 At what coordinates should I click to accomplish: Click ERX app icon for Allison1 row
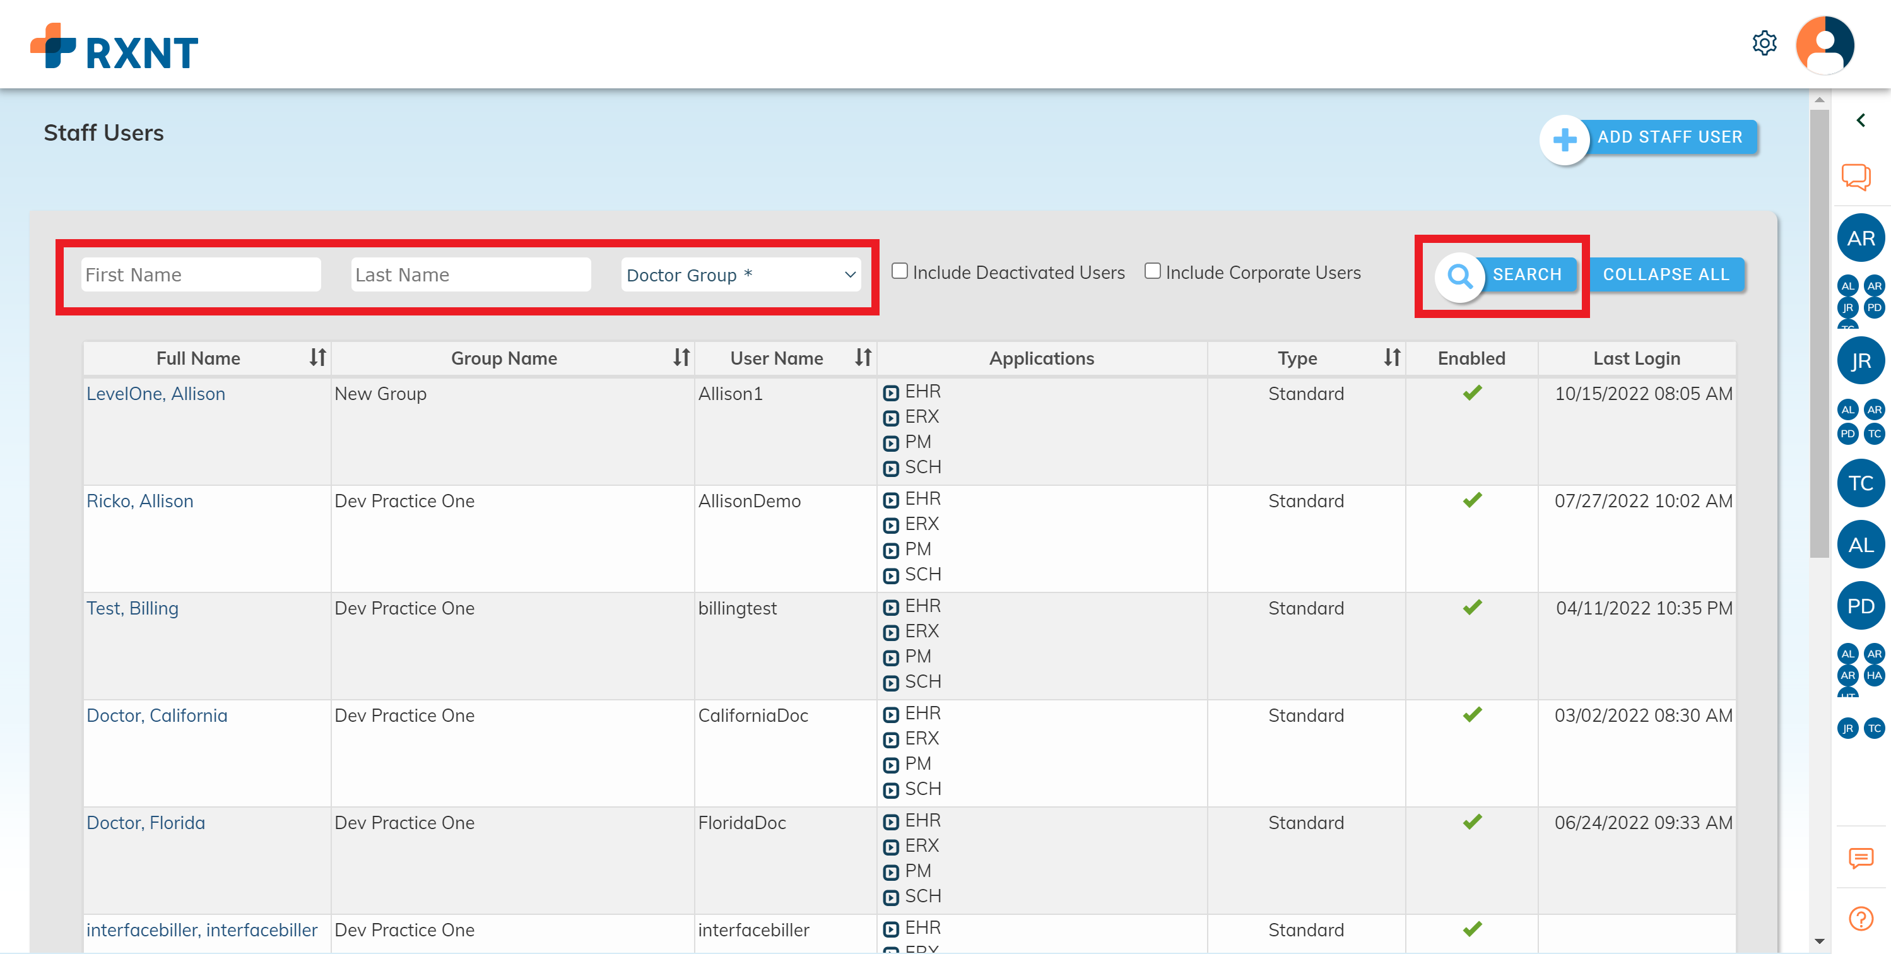point(890,418)
